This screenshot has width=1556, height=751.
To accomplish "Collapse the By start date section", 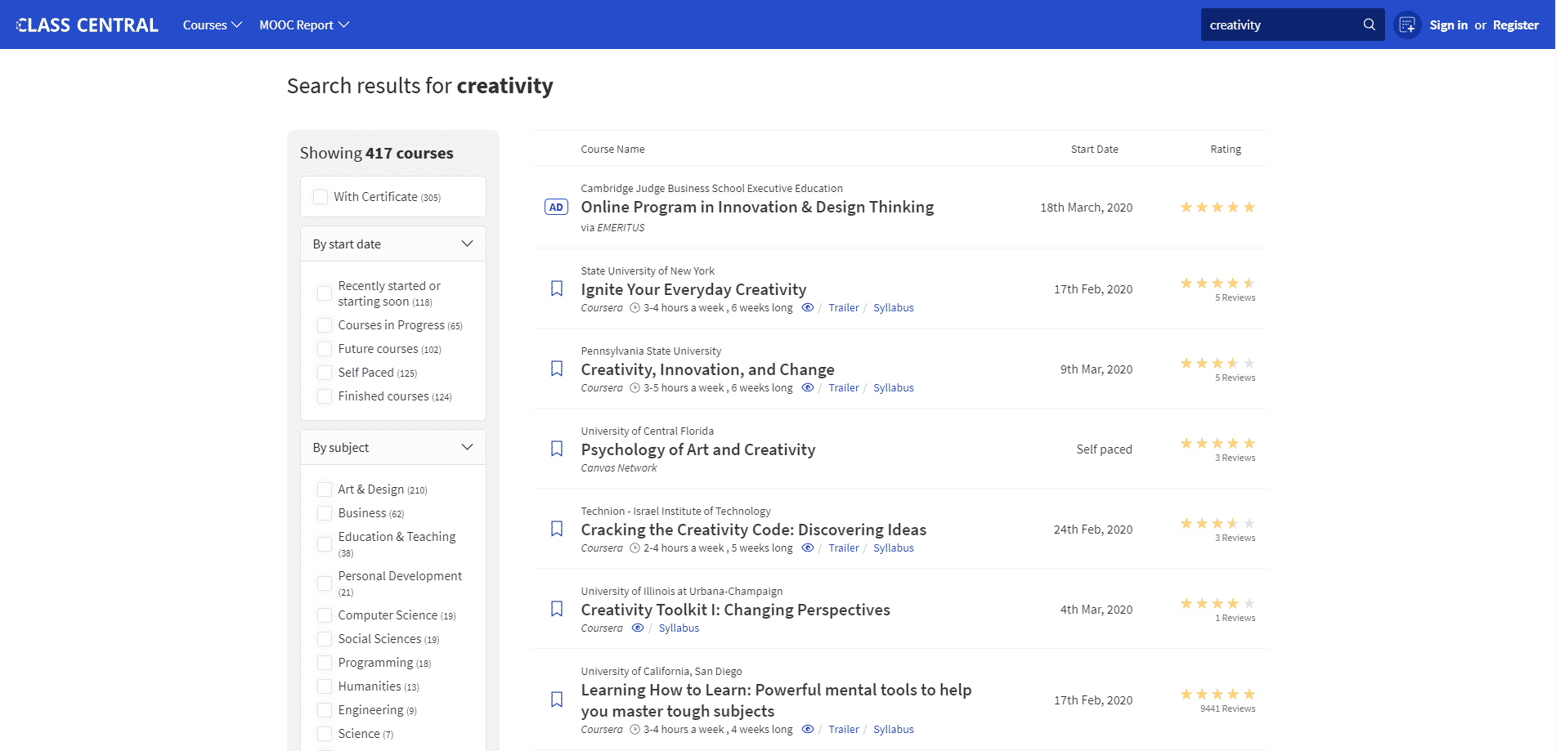I will coord(393,244).
